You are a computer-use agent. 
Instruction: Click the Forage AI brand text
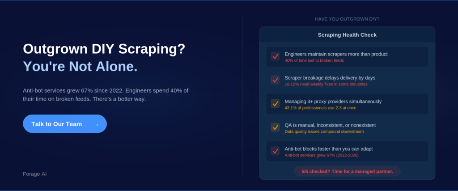coord(34,174)
